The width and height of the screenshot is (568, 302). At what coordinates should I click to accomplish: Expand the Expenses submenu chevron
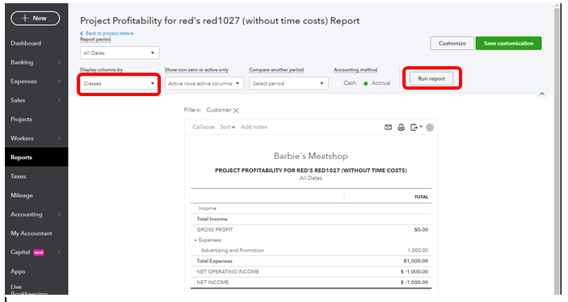(x=59, y=81)
